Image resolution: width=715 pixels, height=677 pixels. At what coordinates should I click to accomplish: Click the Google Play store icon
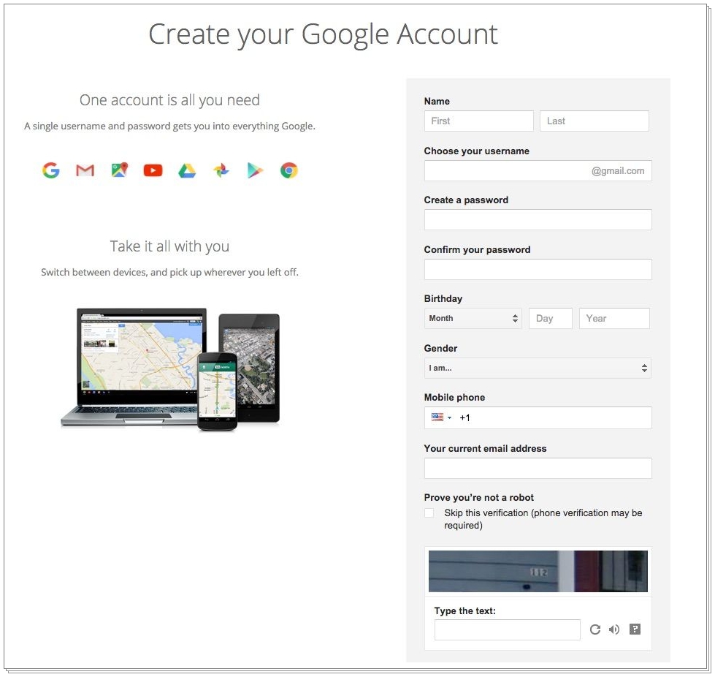pyautogui.click(x=255, y=171)
